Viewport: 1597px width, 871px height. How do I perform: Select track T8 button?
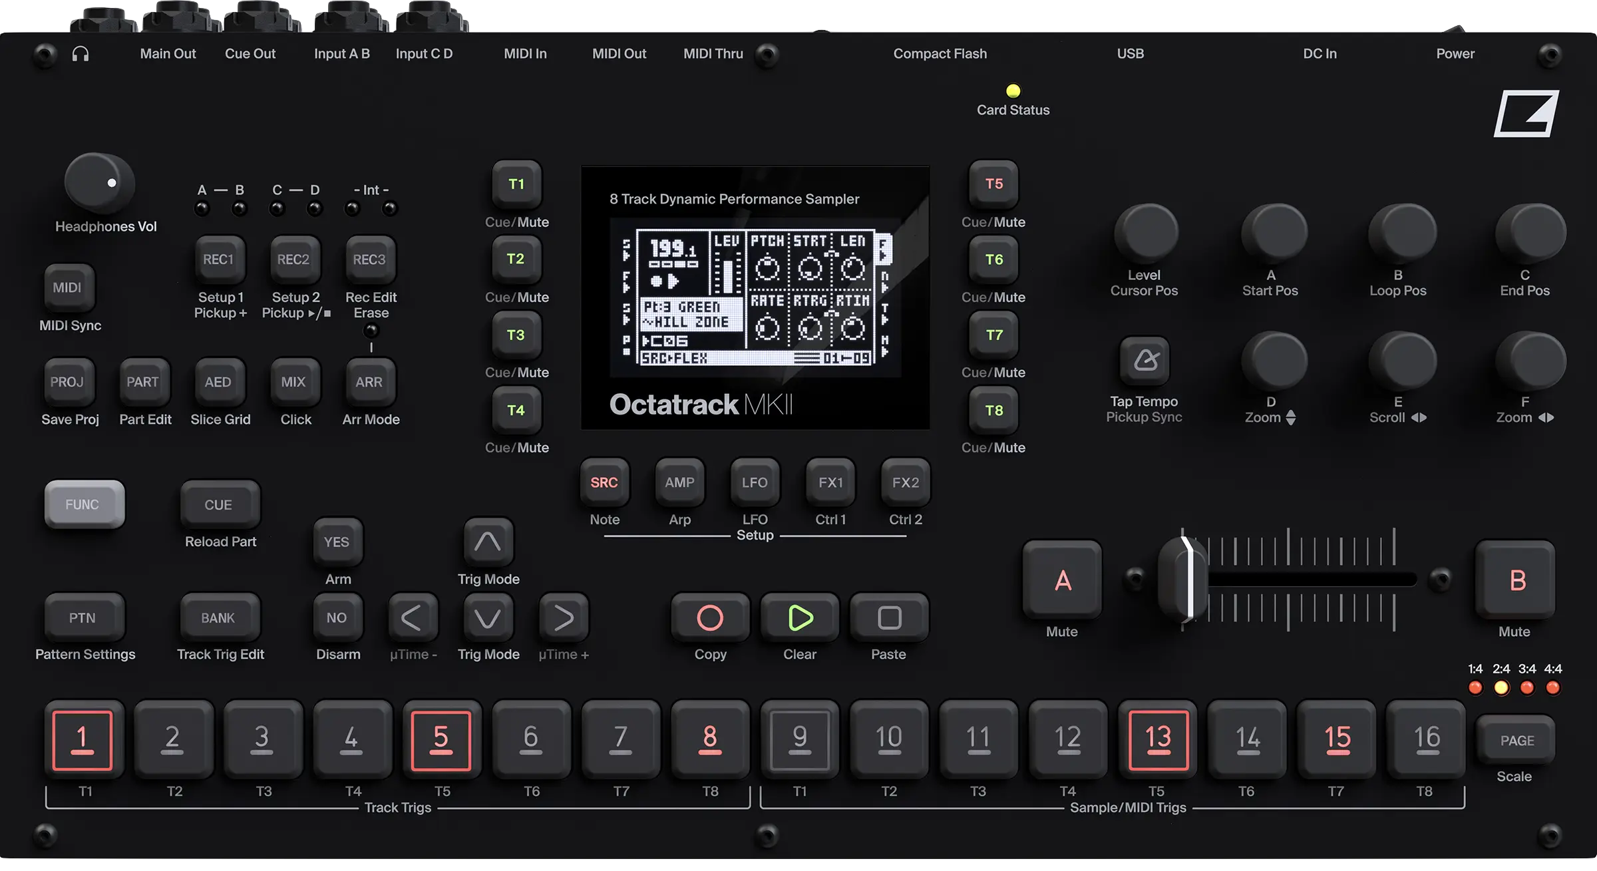[x=993, y=410]
